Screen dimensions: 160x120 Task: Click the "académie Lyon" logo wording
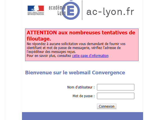coord(57,10)
